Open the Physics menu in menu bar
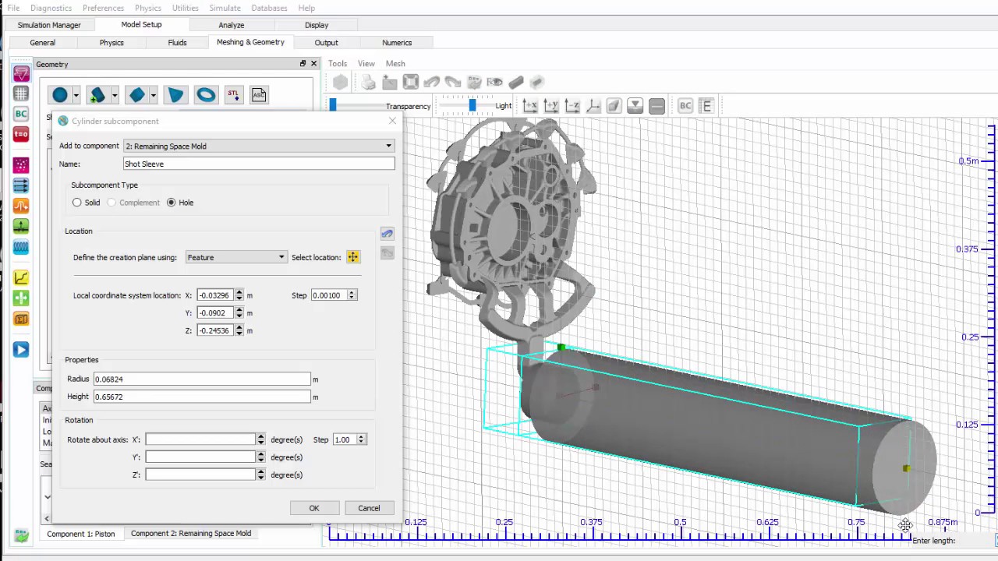 click(148, 8)
